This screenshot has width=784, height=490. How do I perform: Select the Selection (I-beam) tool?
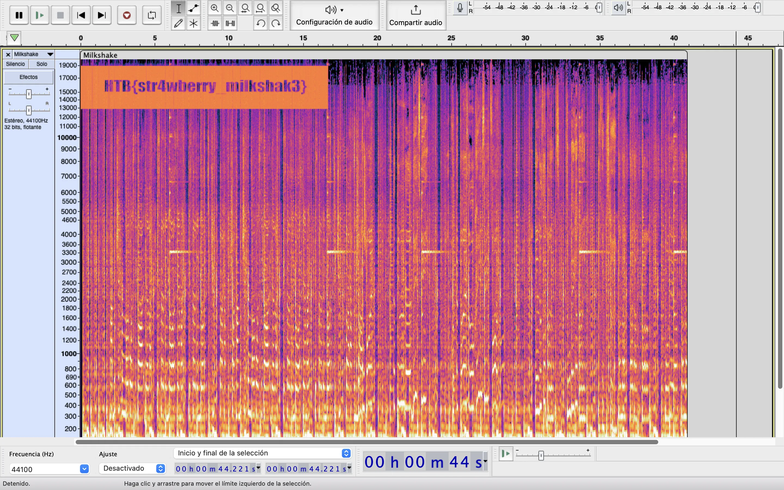[179, 8]
